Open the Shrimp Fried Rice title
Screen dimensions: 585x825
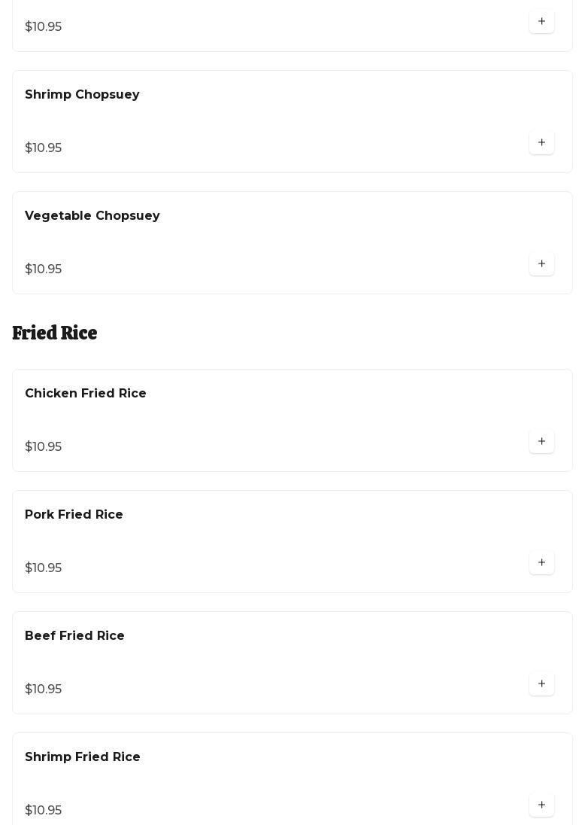pyautogui.click(x=82, y=757)
